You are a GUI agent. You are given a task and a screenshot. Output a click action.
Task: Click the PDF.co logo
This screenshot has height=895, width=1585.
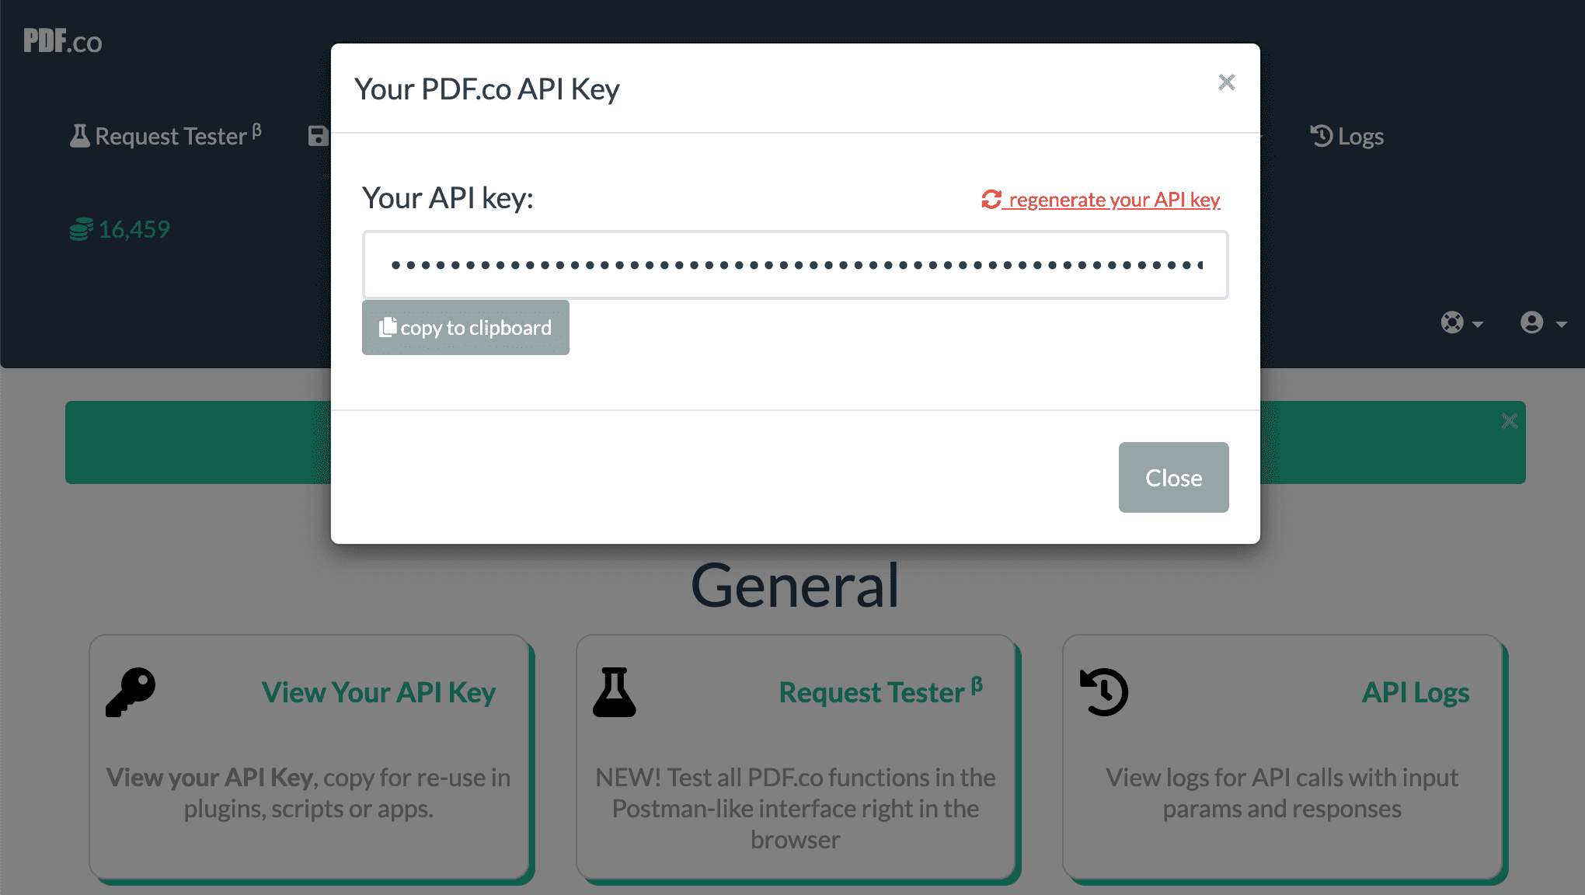[61, 41]
